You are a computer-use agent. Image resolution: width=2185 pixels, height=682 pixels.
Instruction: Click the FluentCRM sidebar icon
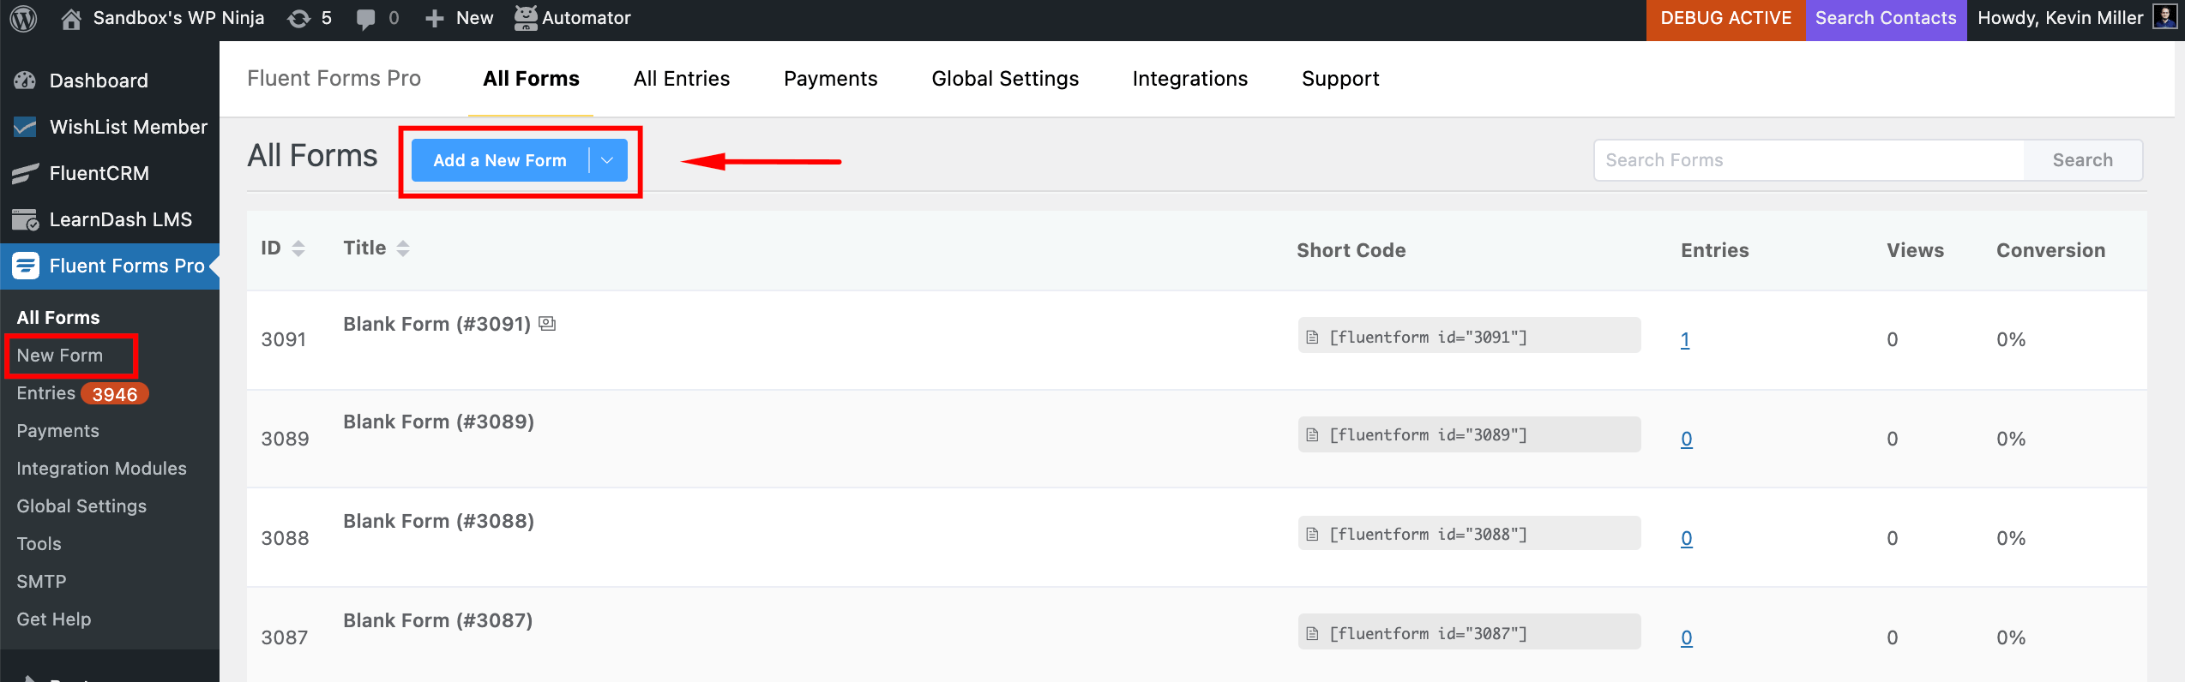coord(25,173)
